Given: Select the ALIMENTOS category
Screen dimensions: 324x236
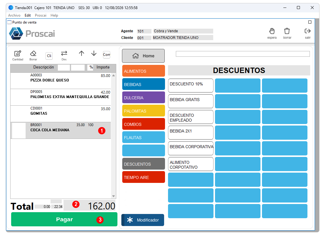Looking at the screenshot, I should point(144,71).
